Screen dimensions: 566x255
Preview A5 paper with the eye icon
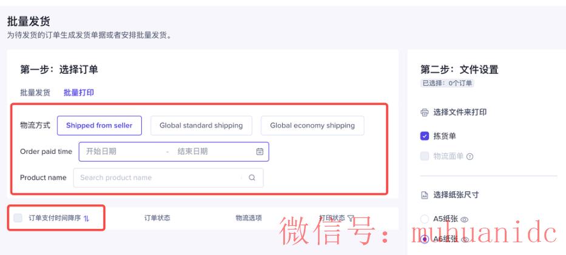(x=465, y=219)
